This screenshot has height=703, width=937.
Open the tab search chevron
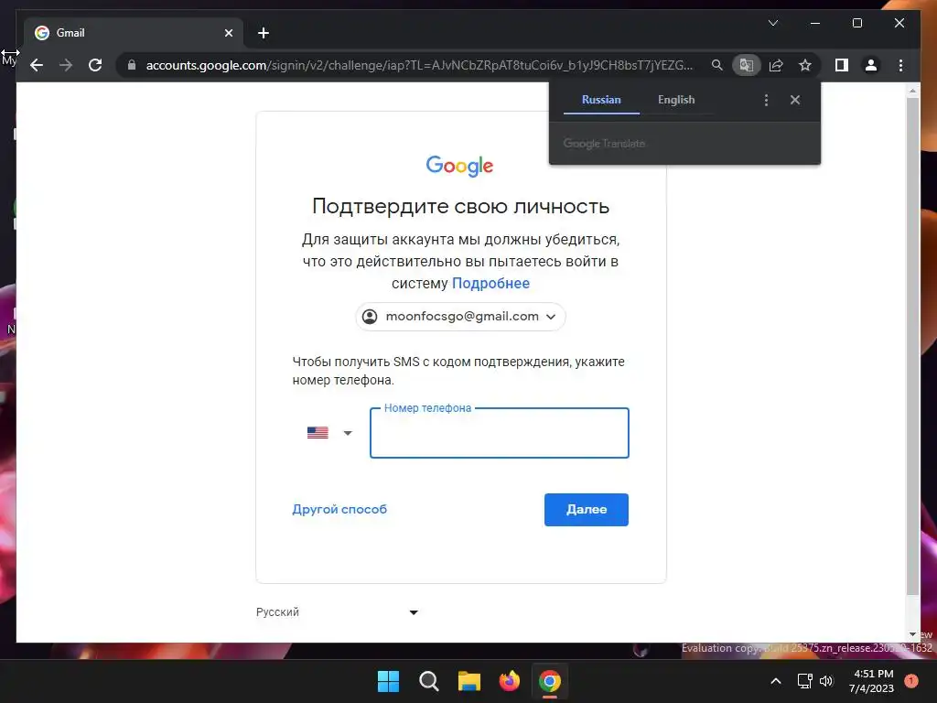[773, 23]
